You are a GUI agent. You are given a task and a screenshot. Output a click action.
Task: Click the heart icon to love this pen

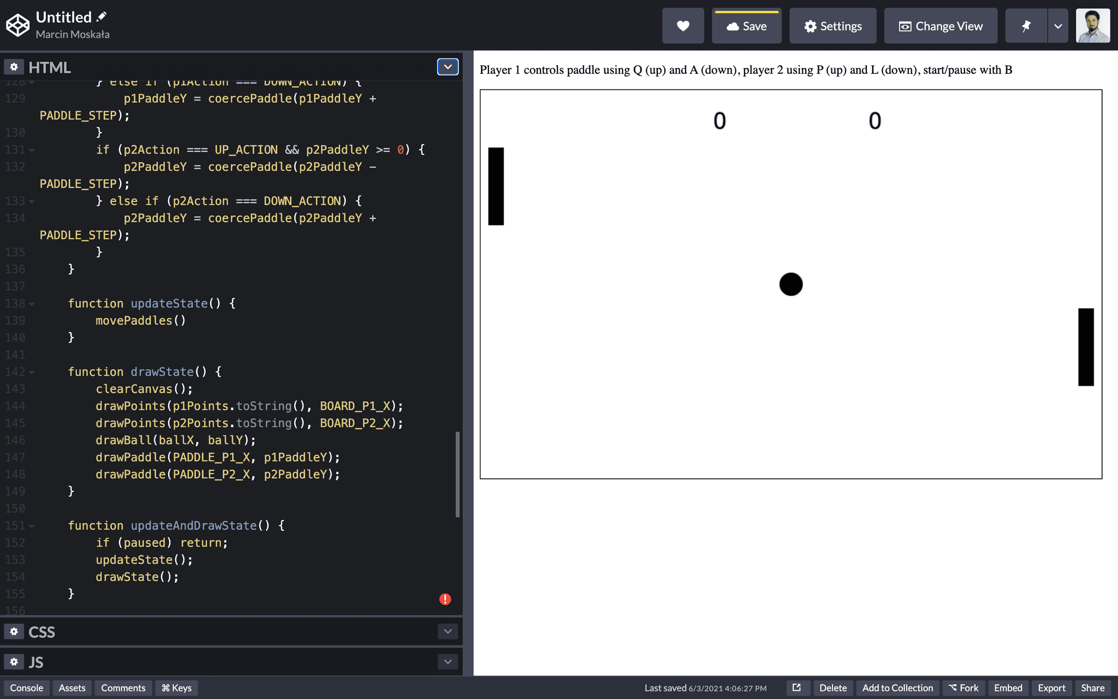tap(682, 25)
